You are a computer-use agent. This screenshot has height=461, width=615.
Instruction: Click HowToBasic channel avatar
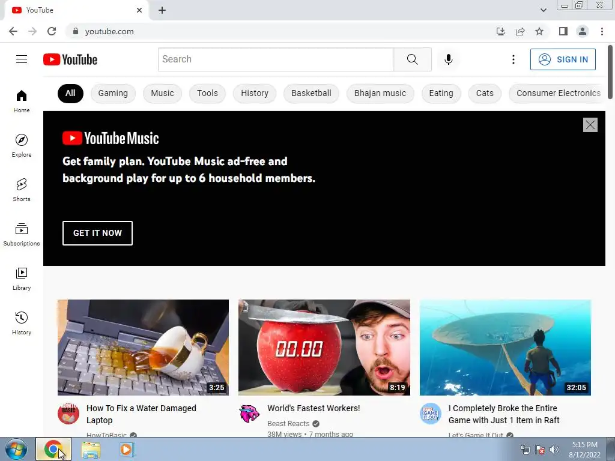coord(68,414)
